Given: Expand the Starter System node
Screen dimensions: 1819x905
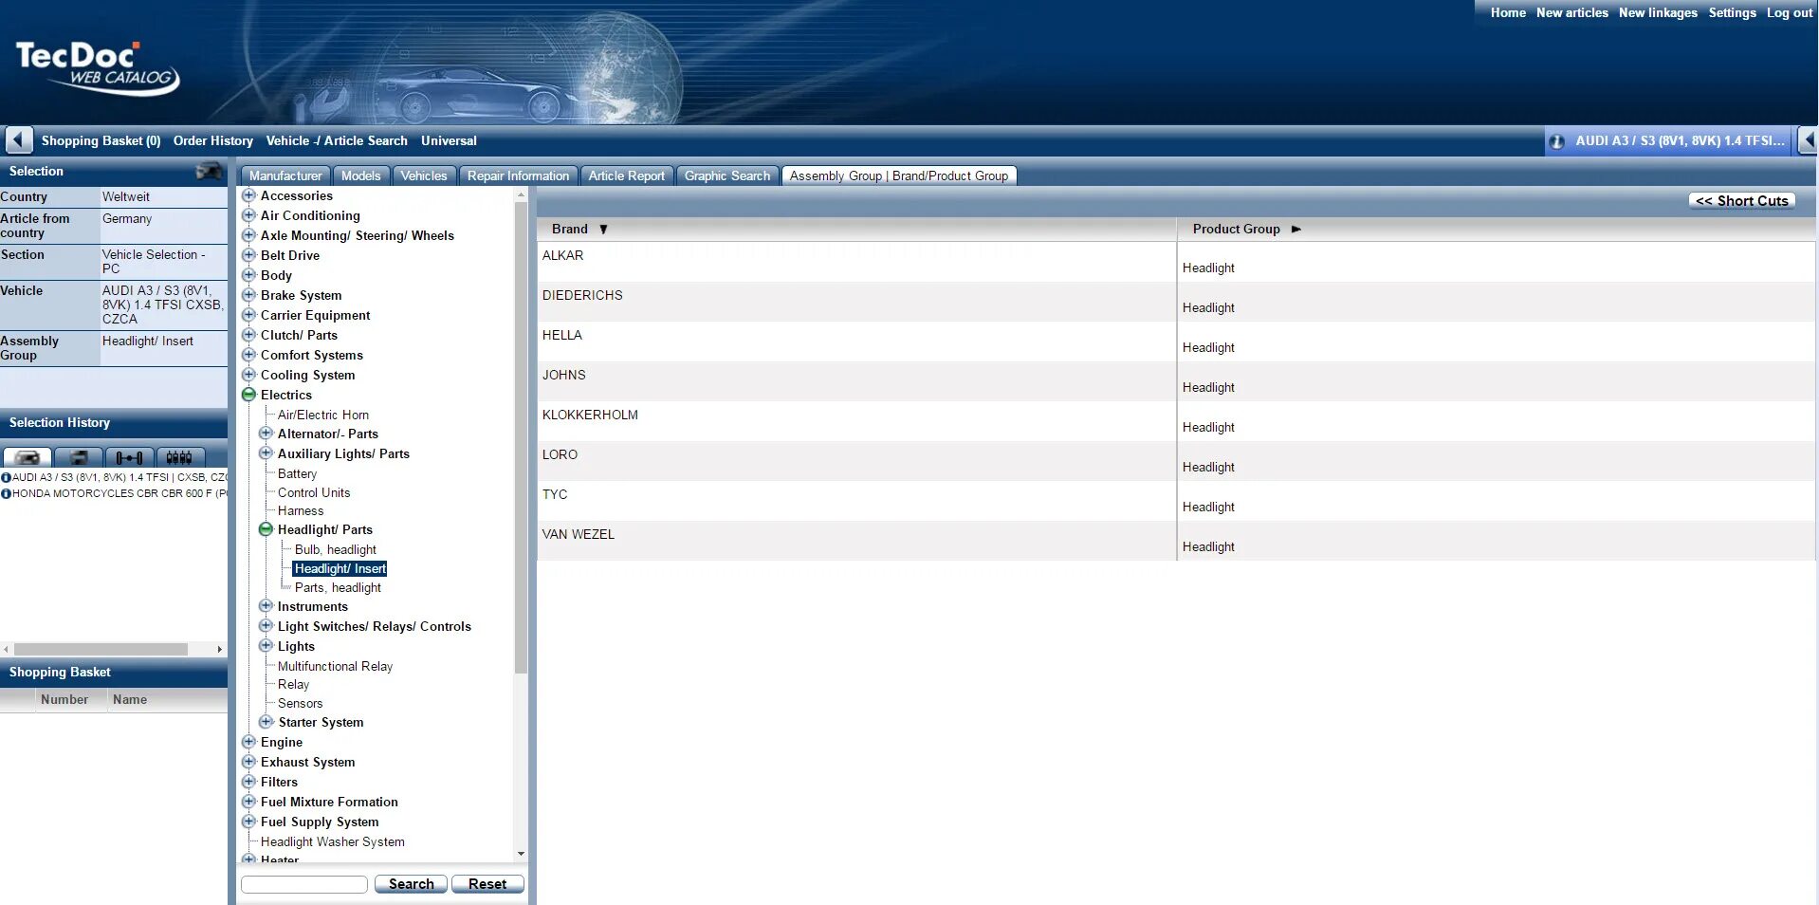Looking at the screenshot, I should pyautogui.click(x=266, y=722).
